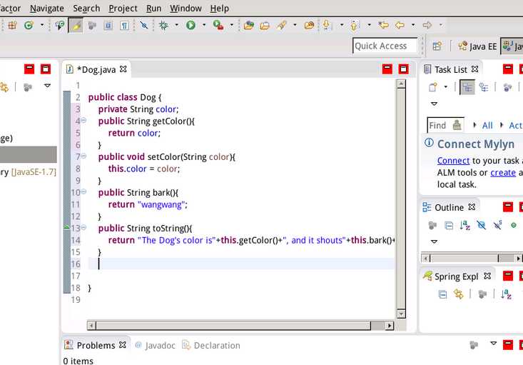Click inside the Quick Access field
Image resolution: width=523 pixels, height=365 pixels.
385,46
